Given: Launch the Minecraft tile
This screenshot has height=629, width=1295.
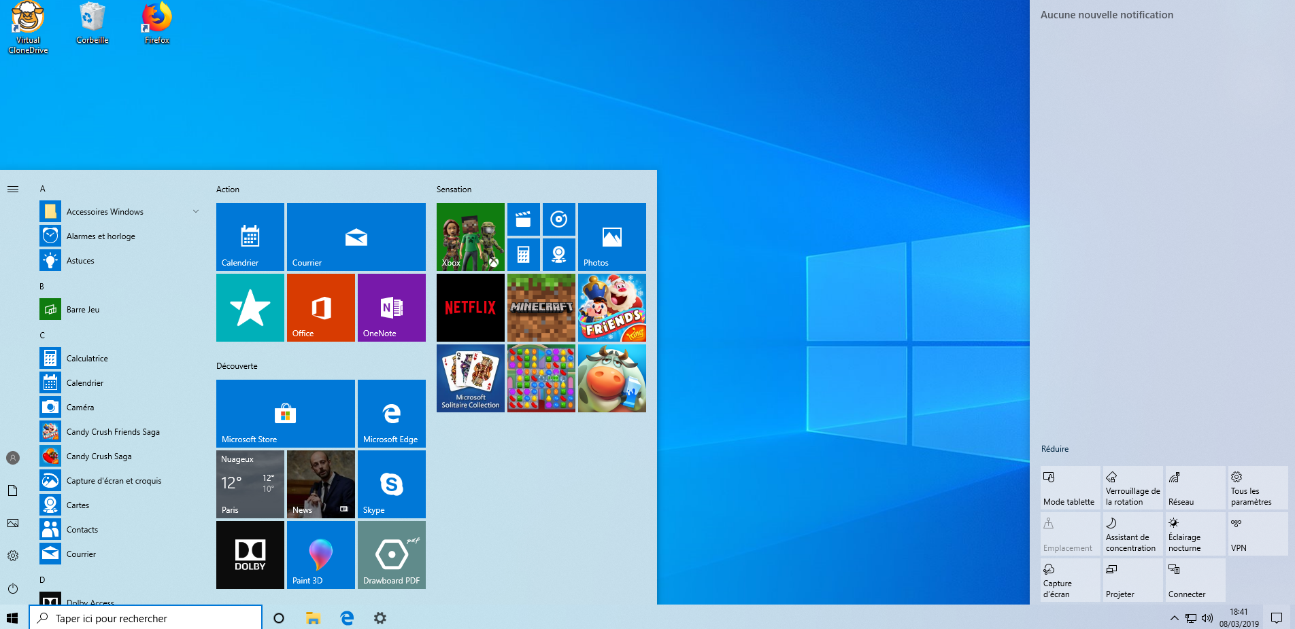Looking at the screenshot, I should coord(541,308).
